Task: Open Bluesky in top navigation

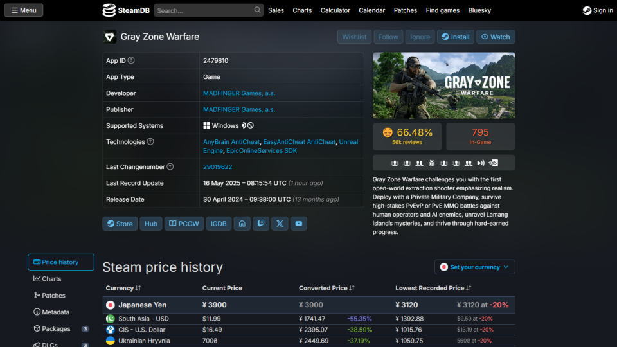Action: click(479, 10)
